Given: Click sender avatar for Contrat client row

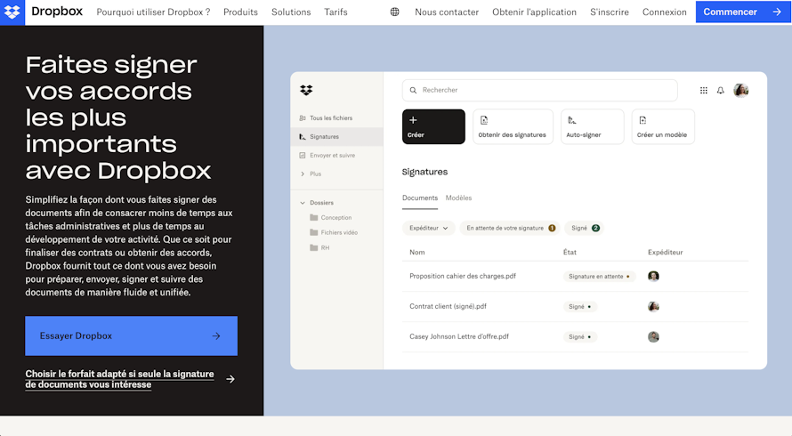Looking at the screenshot, I should coord(653,307).
